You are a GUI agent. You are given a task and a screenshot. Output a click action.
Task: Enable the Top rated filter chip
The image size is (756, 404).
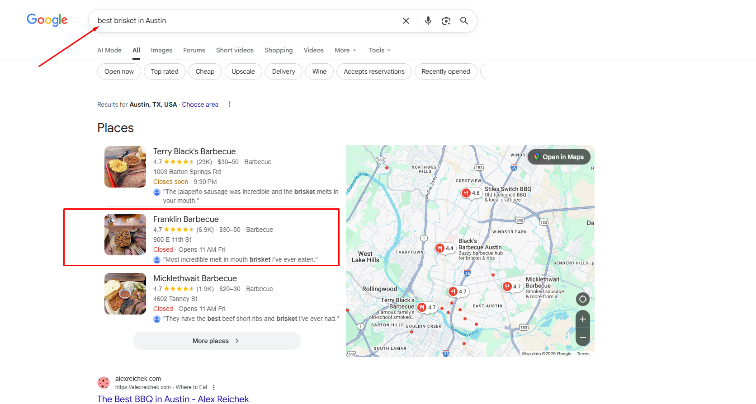[165, 71]
